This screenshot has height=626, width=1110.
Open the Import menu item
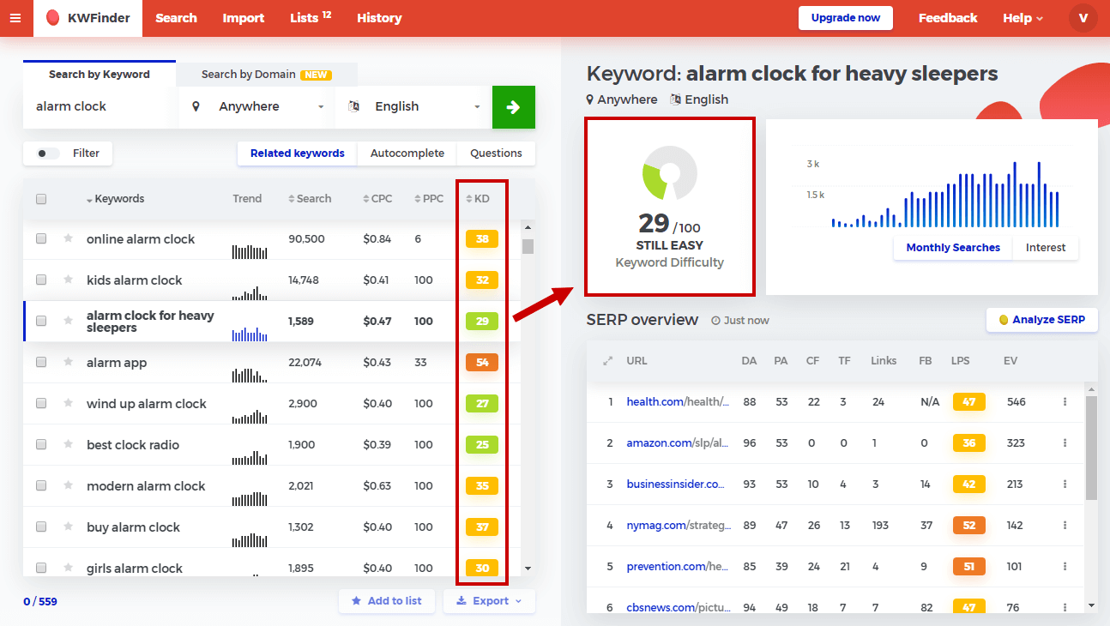click(x=244, y=18)
